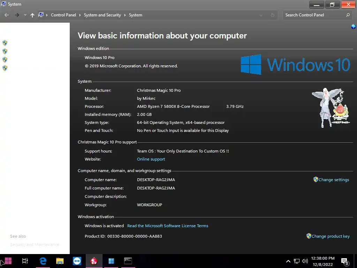Click the third shield icon in sidebar
The width and height of the screenshot is (357, 268).
point(5,59)
